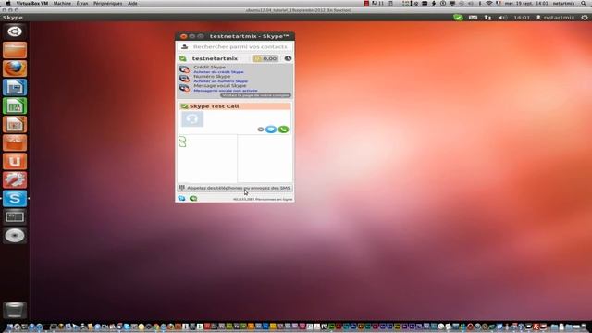Image resolution: width=592 pixels, height=333 pixels.
Task: Open the Apple menu
Action: [8, 3]
